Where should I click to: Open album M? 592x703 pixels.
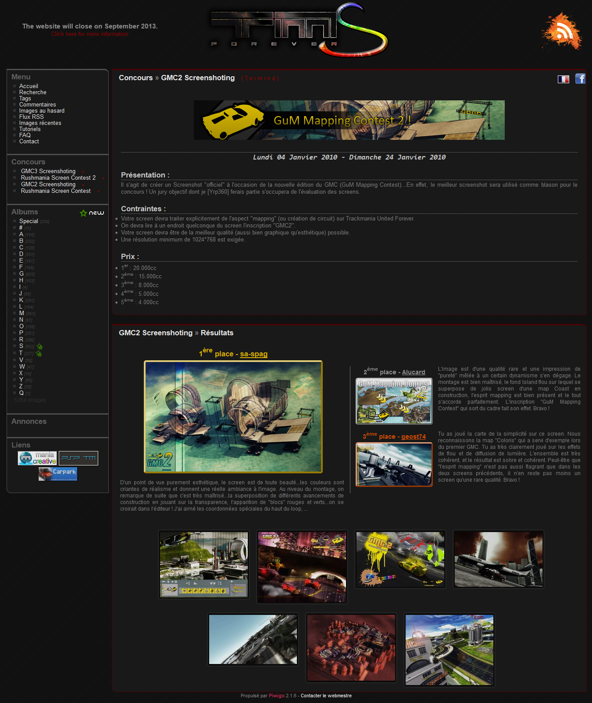21,313
